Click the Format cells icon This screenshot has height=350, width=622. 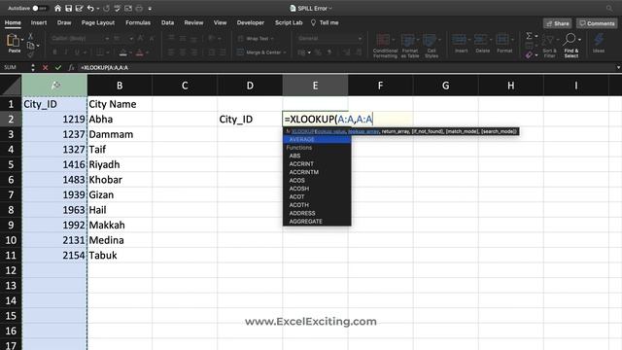pyautogui.click(x=502, y=39)
